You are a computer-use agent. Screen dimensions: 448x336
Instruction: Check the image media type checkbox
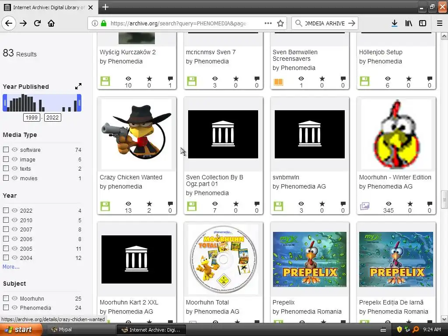6,159
